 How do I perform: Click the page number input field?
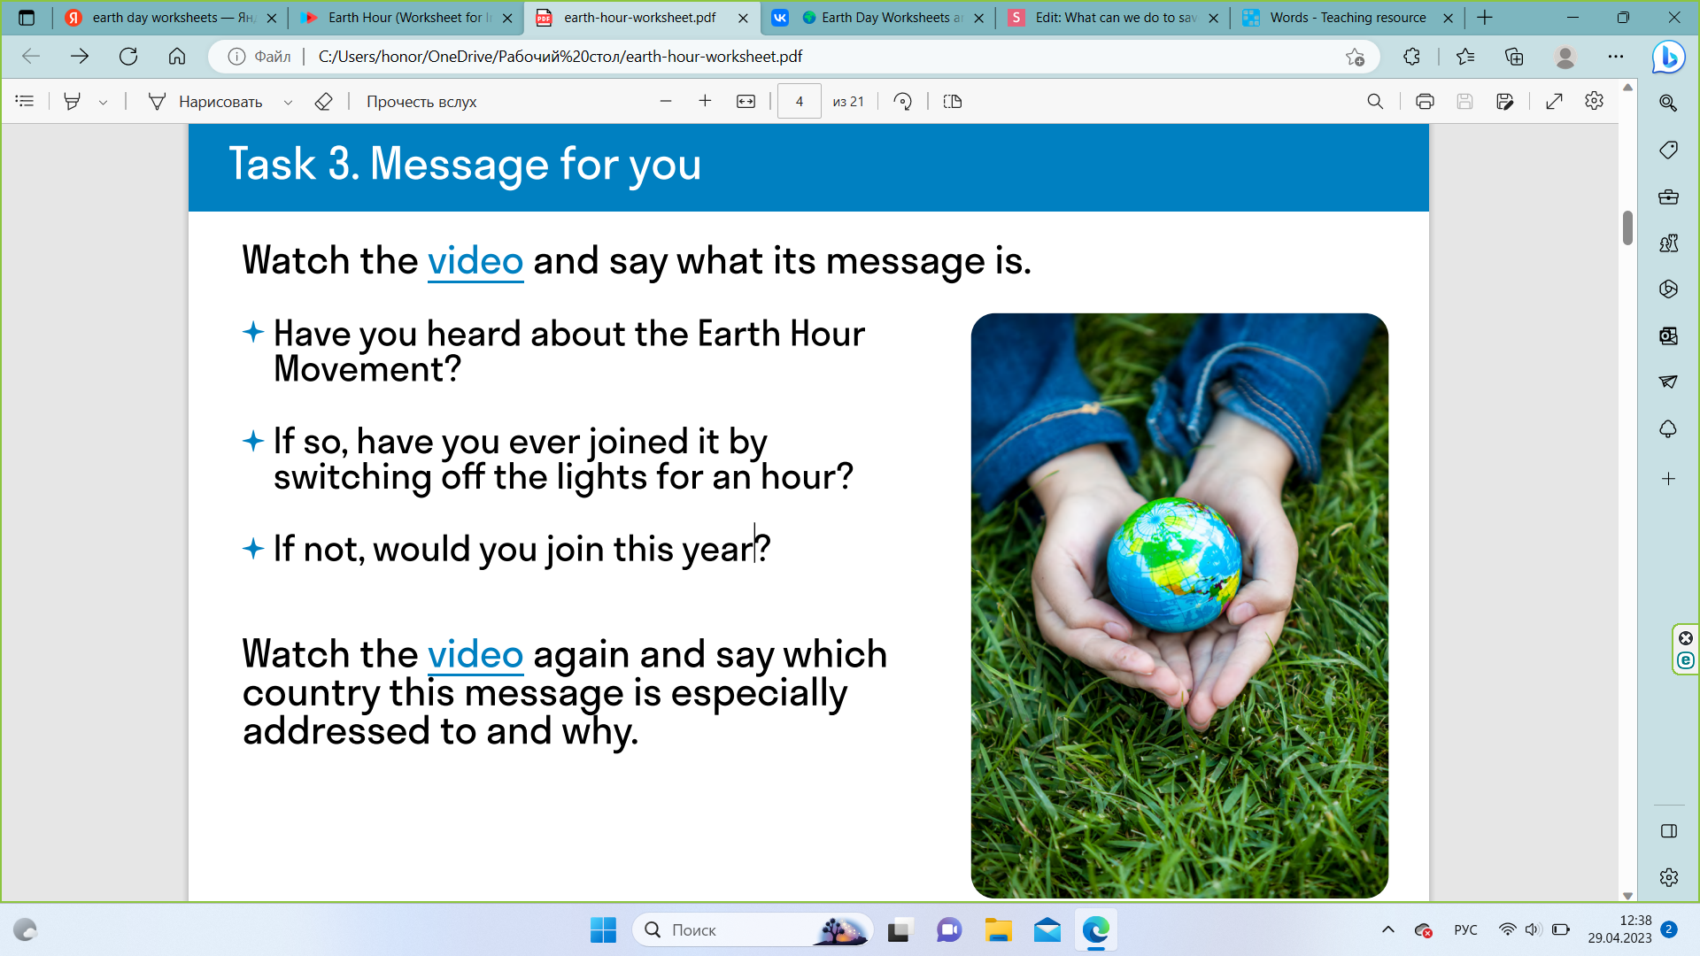click(x=799, y=102)
